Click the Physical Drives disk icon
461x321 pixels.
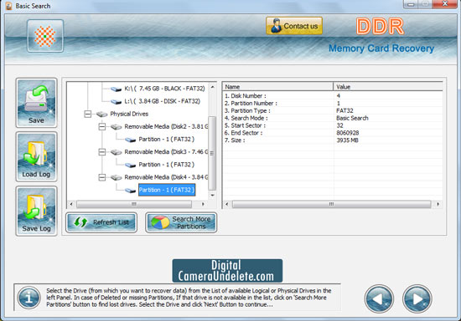pos(101,114)
